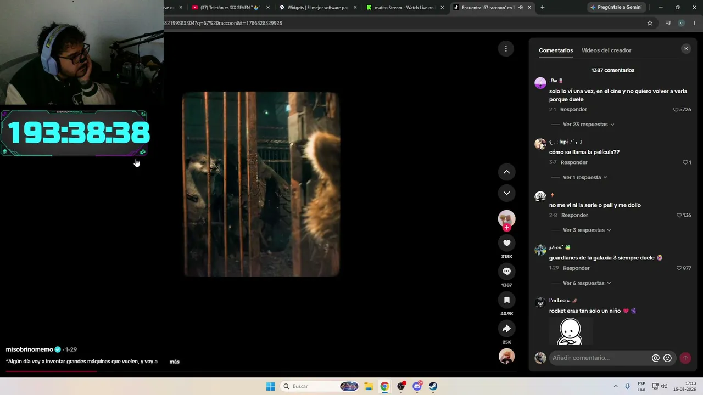Screen dimensions: 703x395
Task: Click the 'Pregúntale a Gemini' button
Action: pyautogui.click(x=616, y=8)
